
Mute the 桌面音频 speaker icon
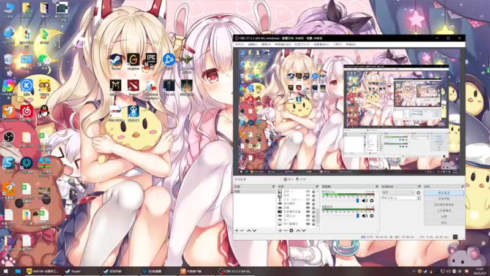[x=364, y=216]
